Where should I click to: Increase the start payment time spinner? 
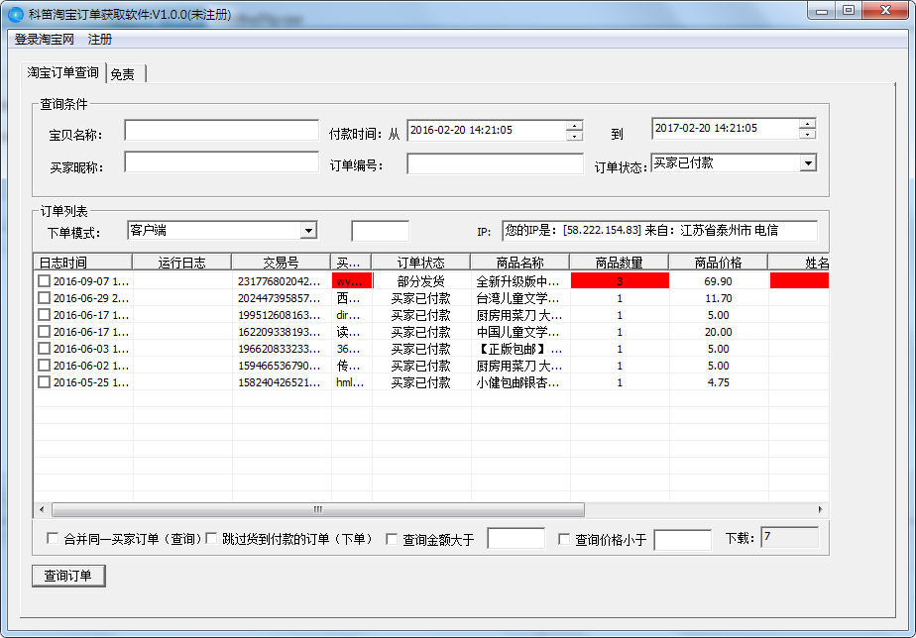(574, 125)
